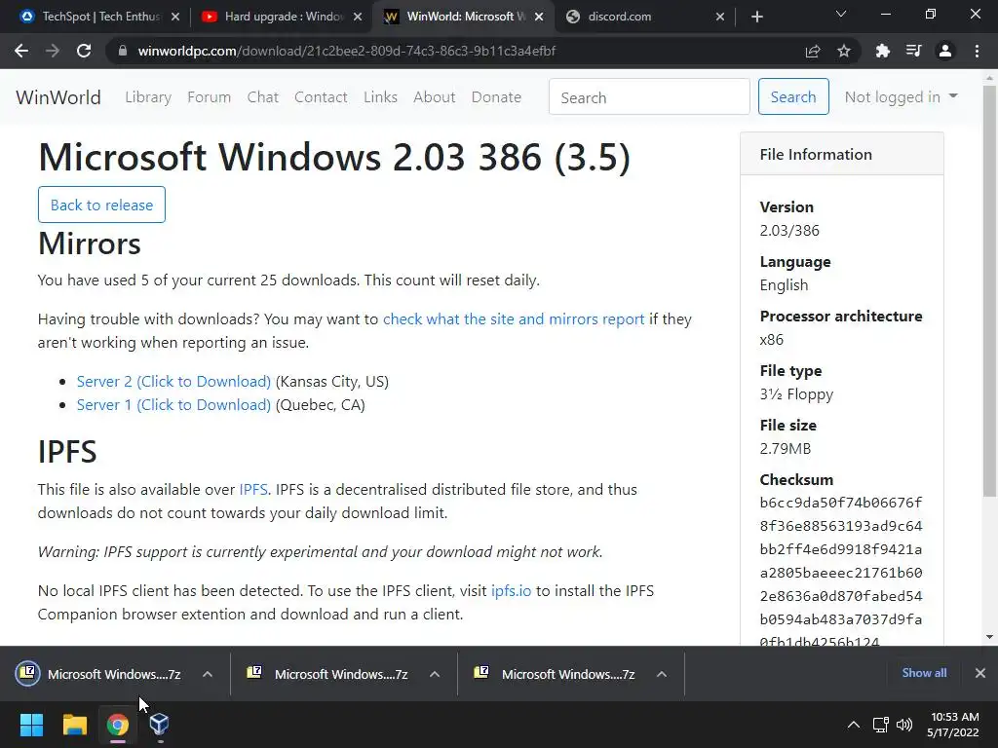This screenshot has width=998, height=748.
Task: Select the file size value 2.79MB
Action: coord(786,449)
